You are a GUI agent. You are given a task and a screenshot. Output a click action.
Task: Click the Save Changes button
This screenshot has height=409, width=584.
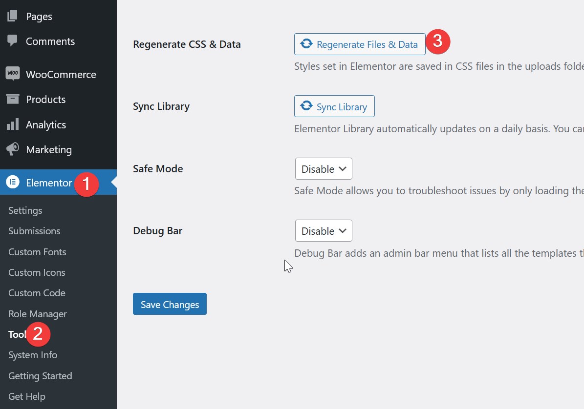(x=170, y=304)
